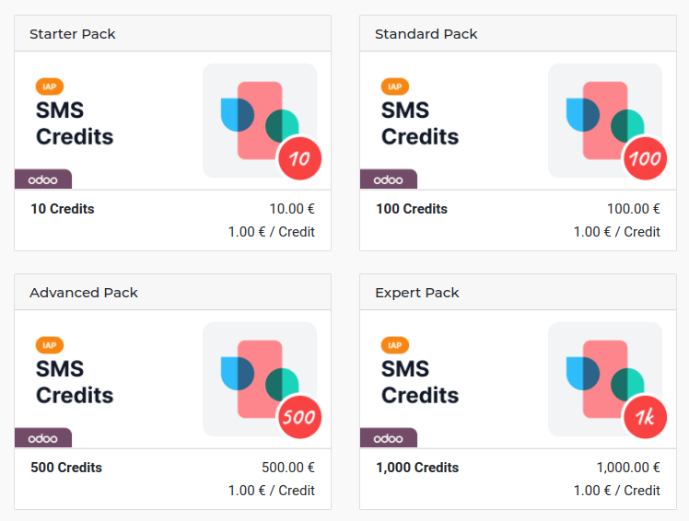This screenshot has width=689, height=521.
Task: Click the 500 Credits label
Action: (x=66, y=468)
